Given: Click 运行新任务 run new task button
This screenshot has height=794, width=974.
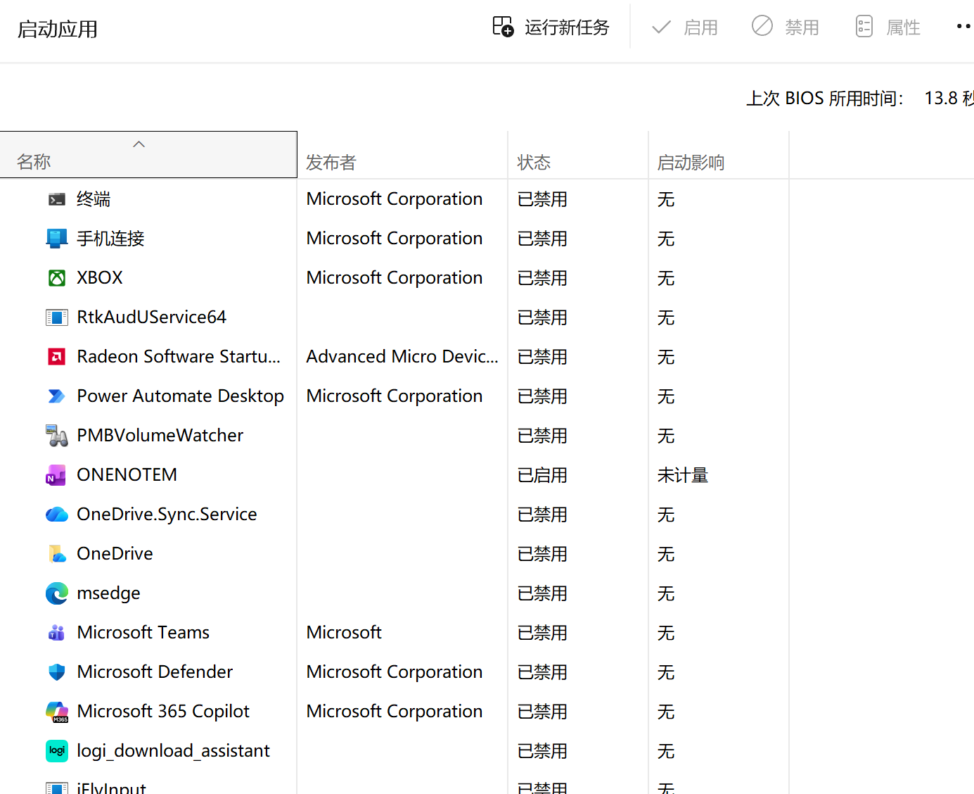Looking at the screenshot, I should (551, 27).
